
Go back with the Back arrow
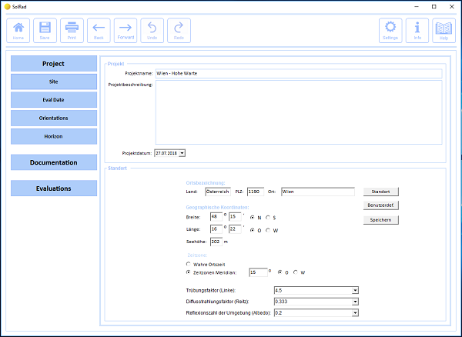pyautogui.click(x=99, y=30)
